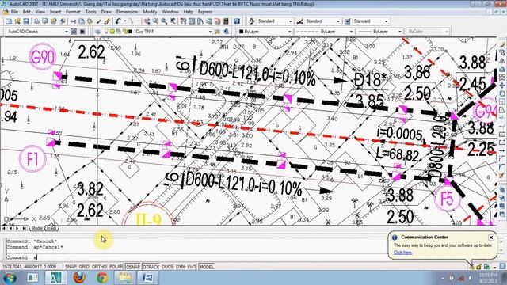Open the Dimension menu
Image resolution: width=507 pixels, height=285 pixels.
coord(127,12)
